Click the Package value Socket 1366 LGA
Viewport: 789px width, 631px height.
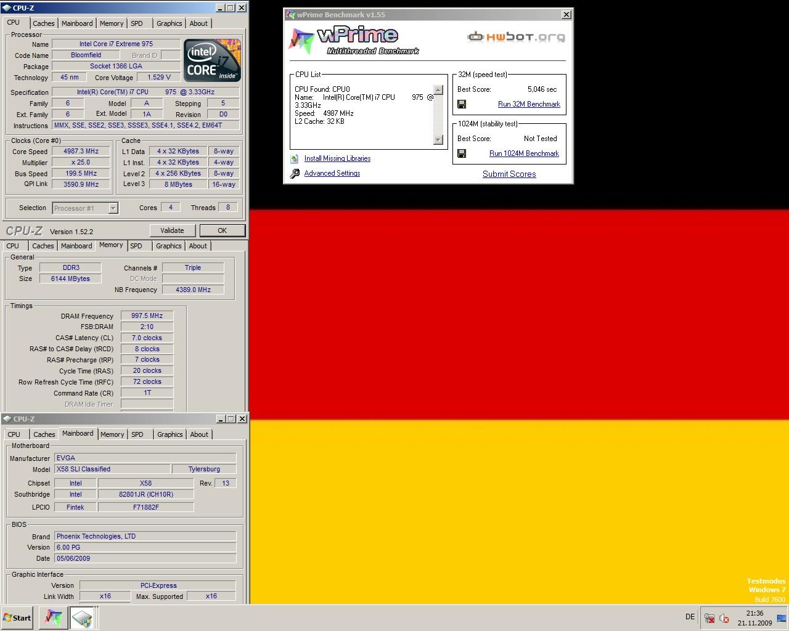click(x=116, y=66)
